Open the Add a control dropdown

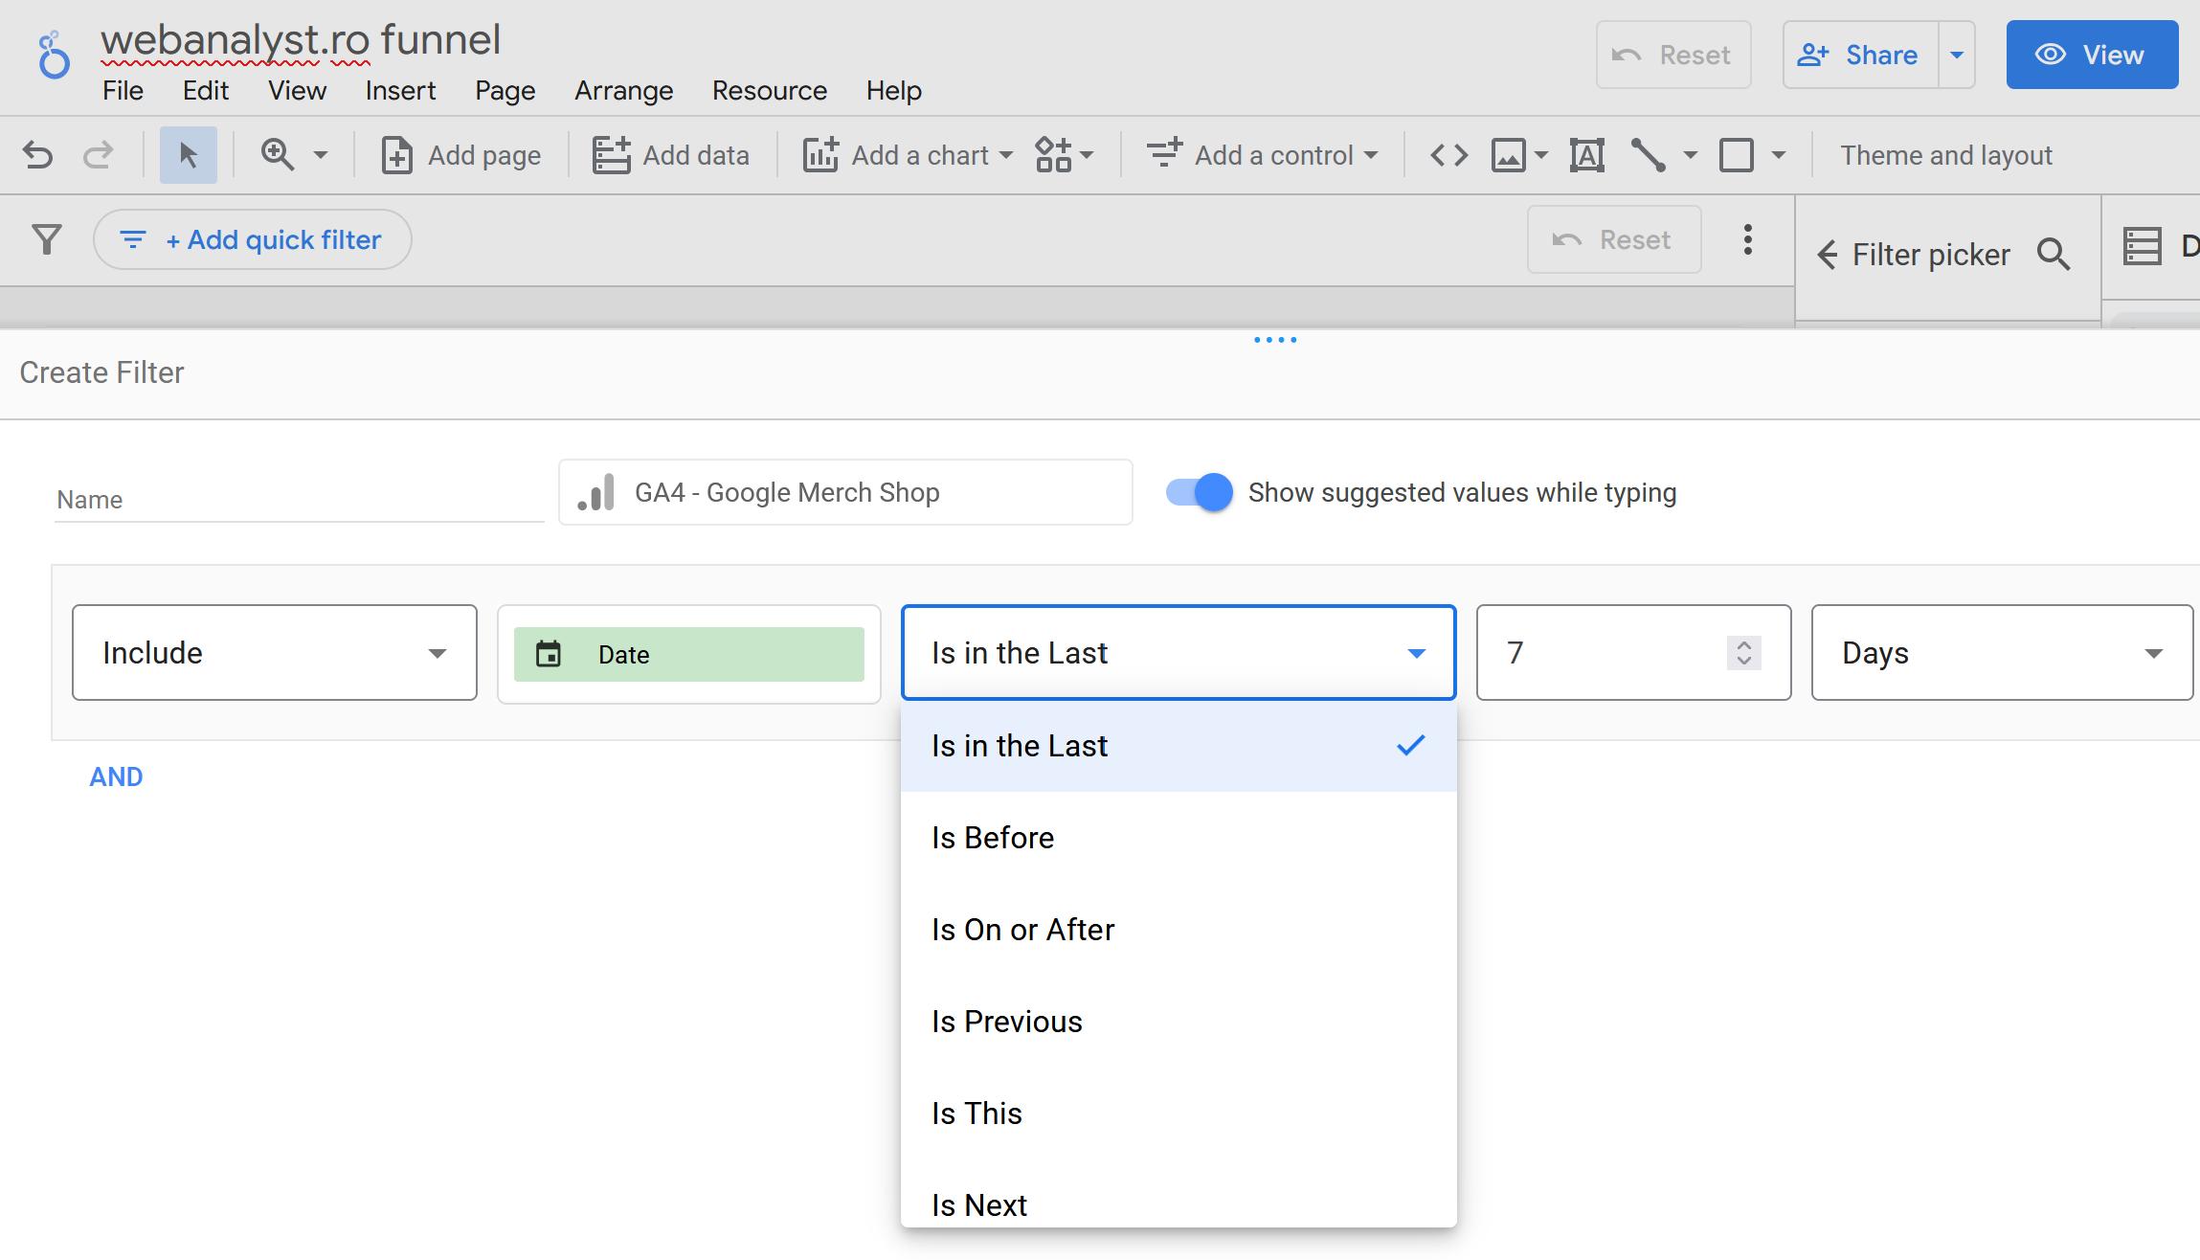click(1263, 155)
